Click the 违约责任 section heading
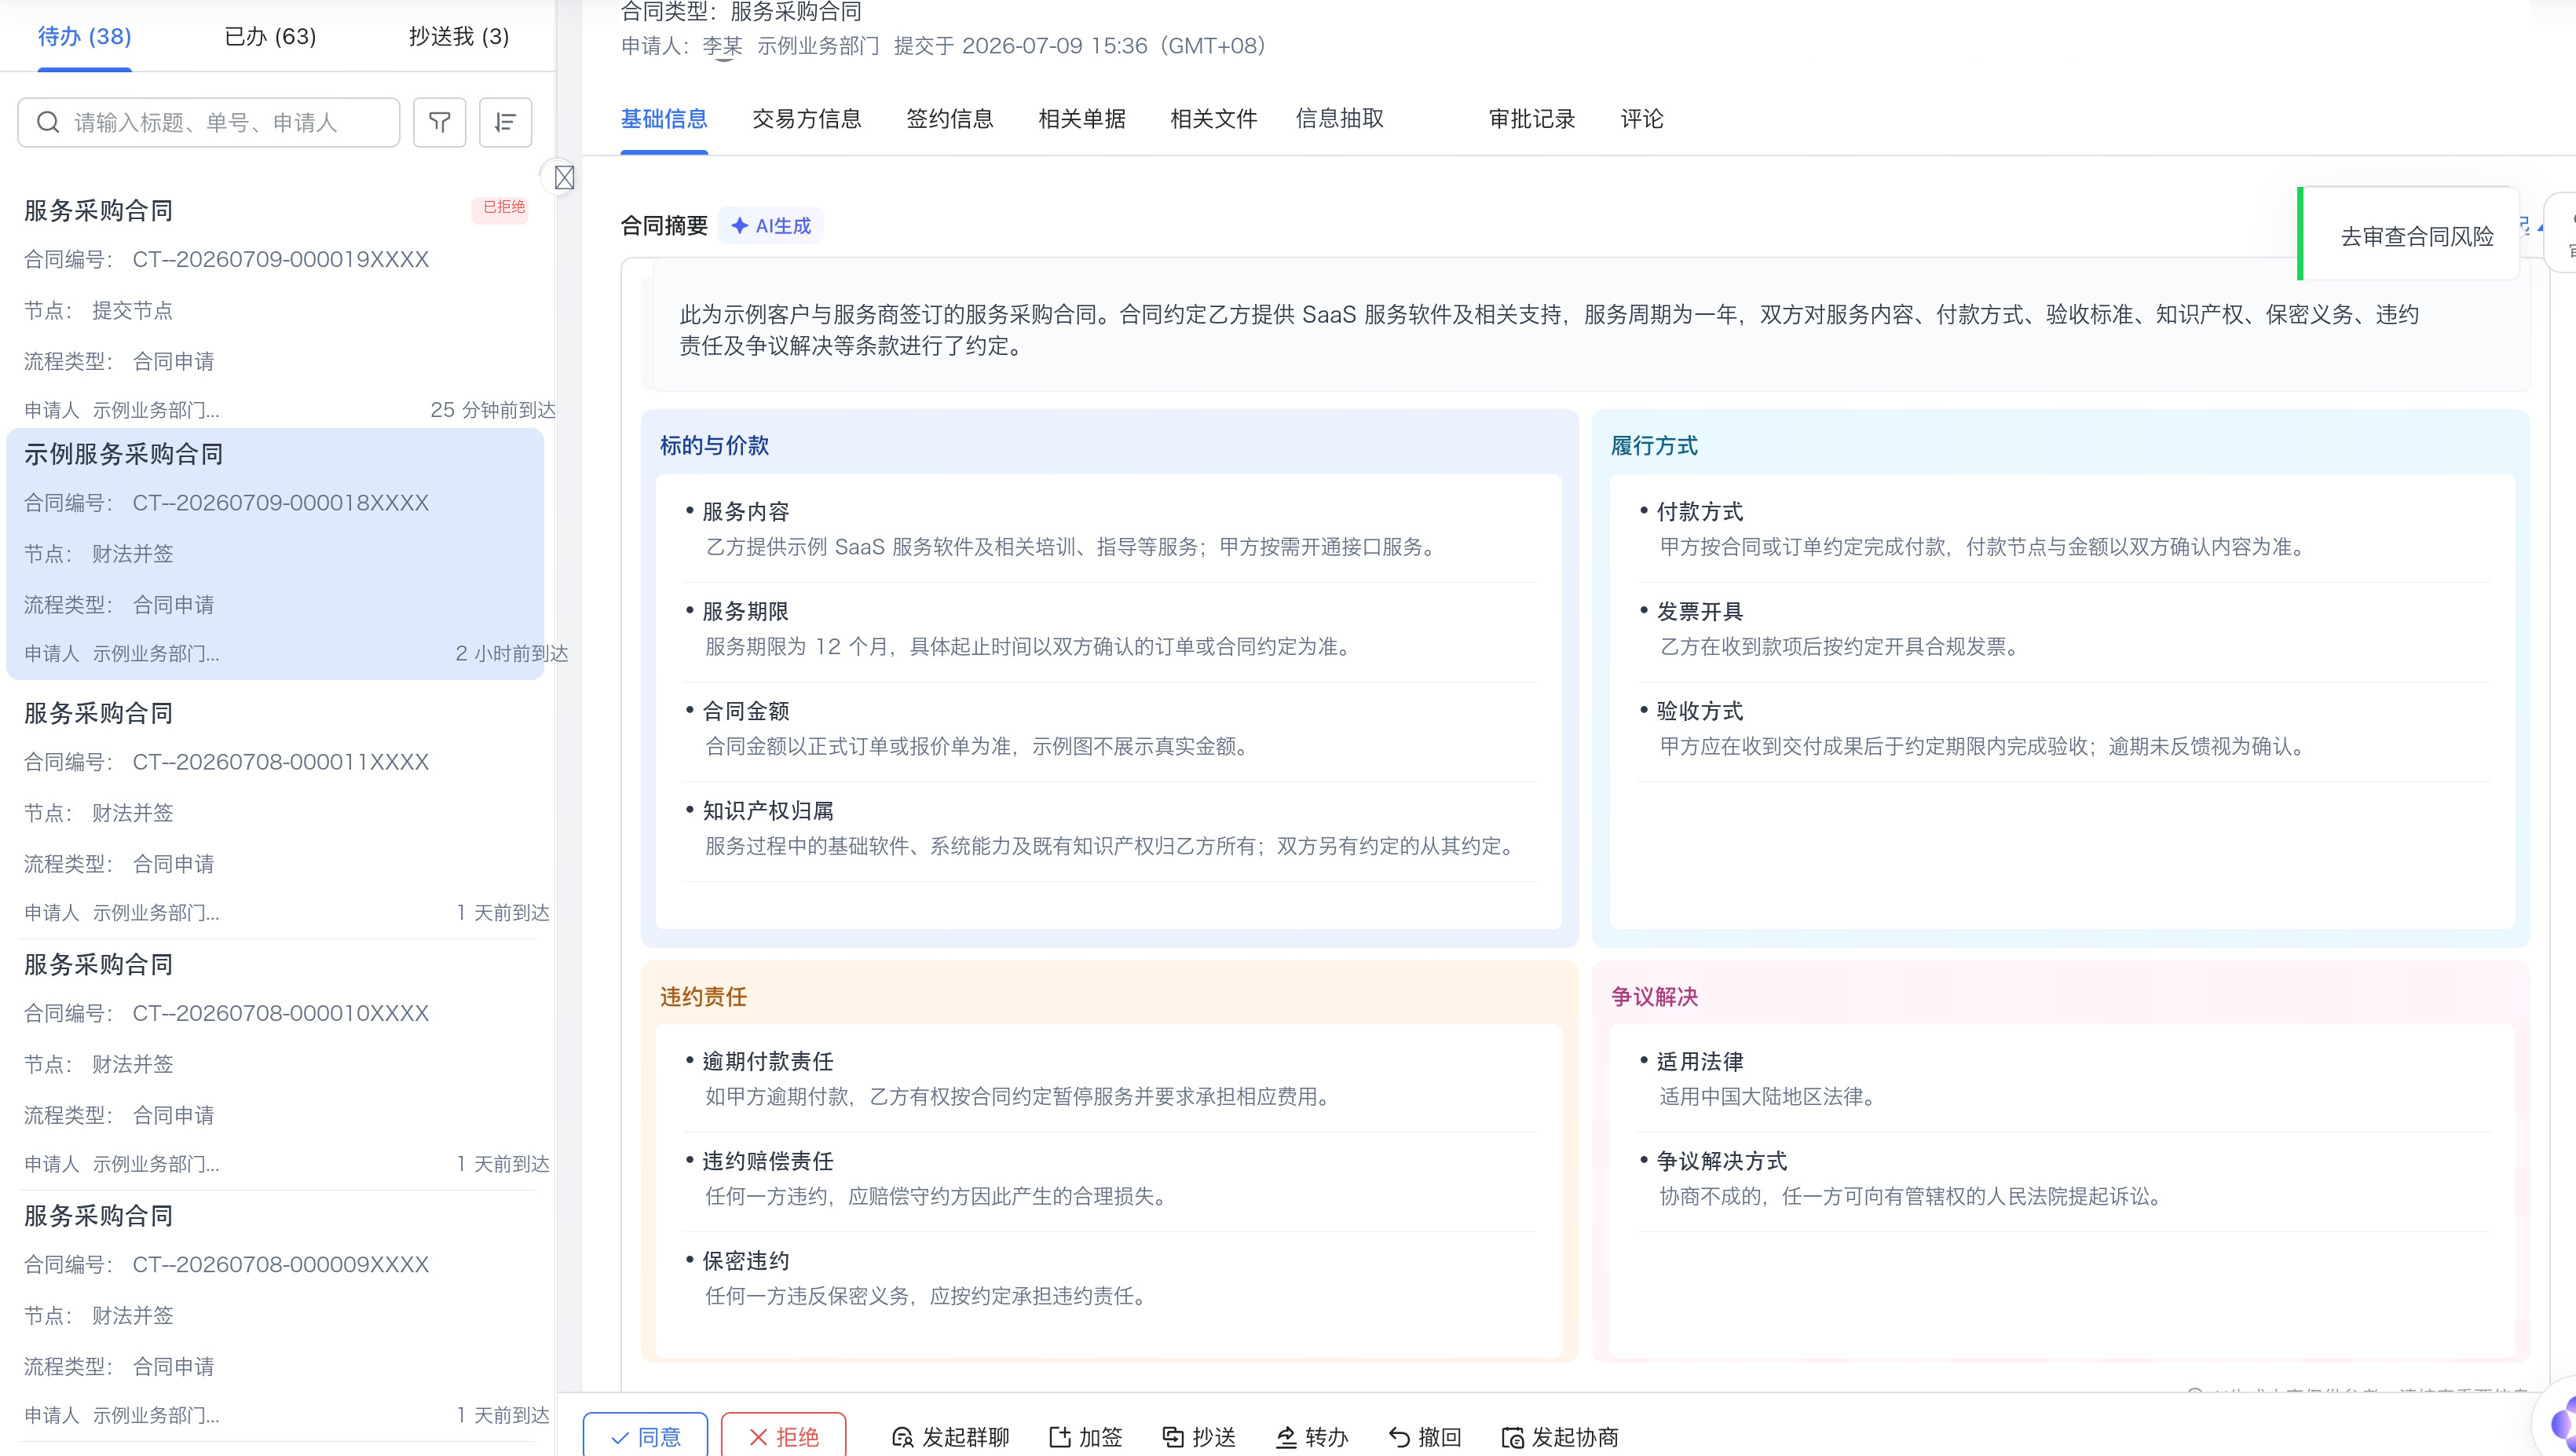The width and height of the screenshot is (2576, 1456). pos(703,996)
